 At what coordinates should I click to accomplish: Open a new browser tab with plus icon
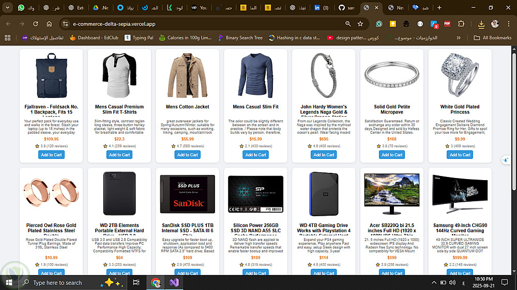(439, 7)
